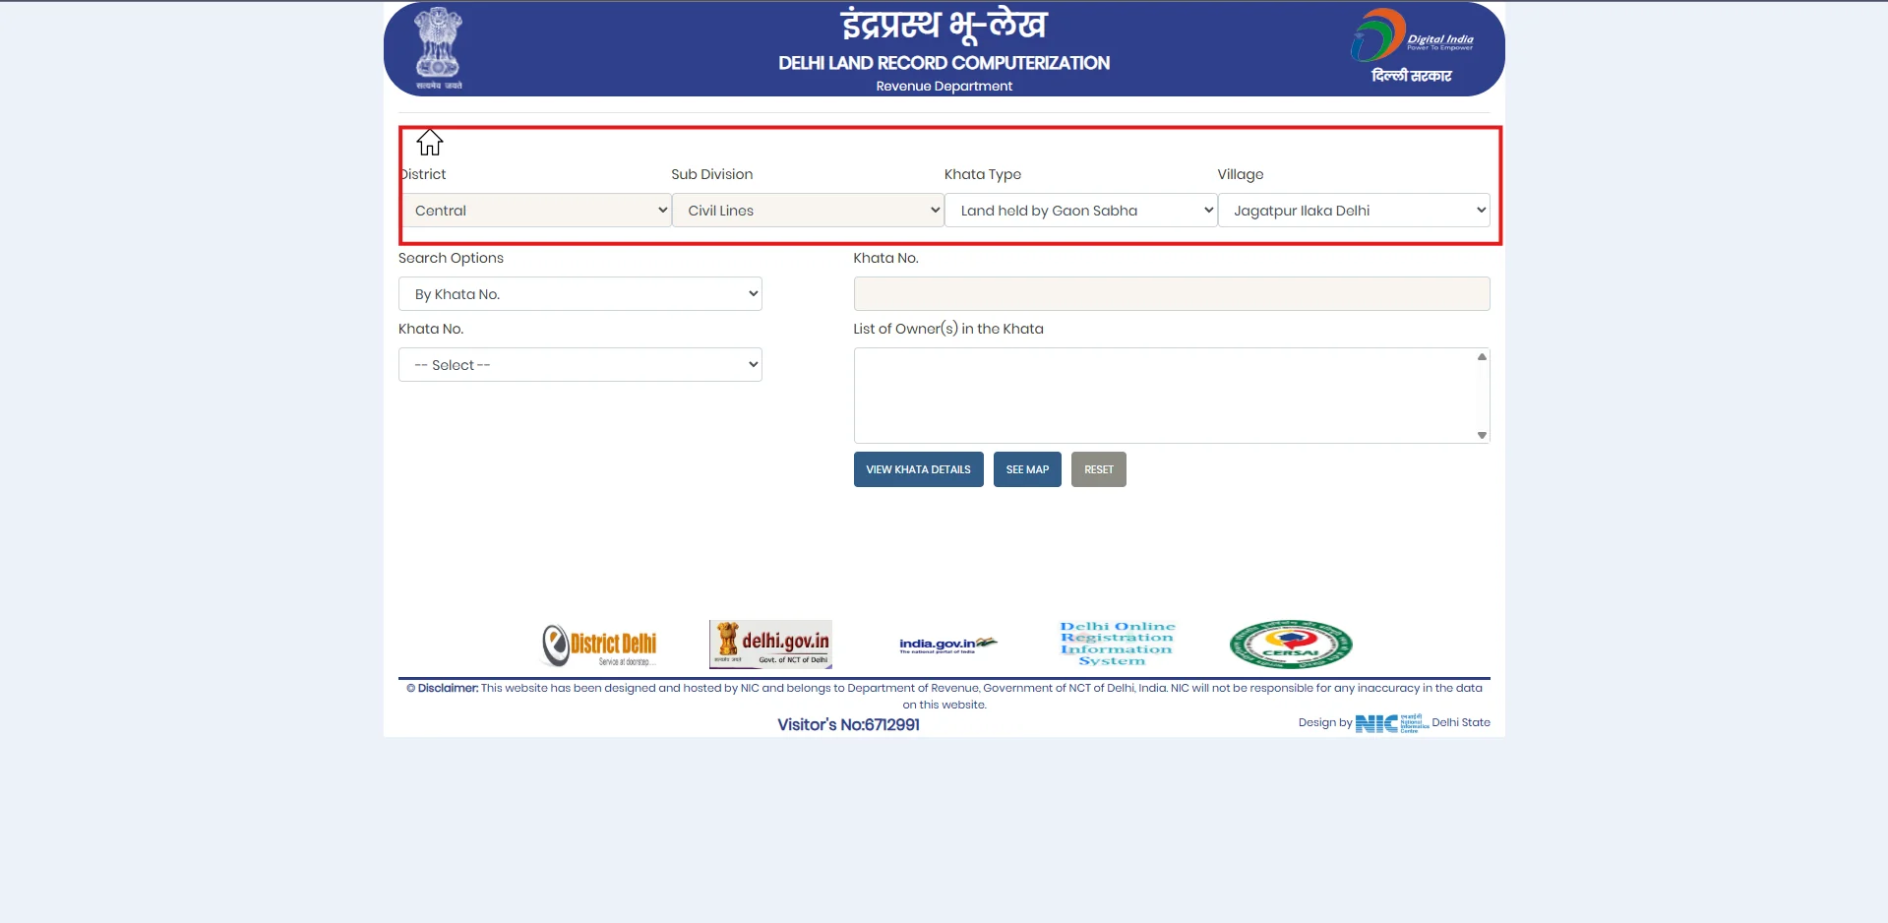Open the District dropdown showing Central

(537, 210)
